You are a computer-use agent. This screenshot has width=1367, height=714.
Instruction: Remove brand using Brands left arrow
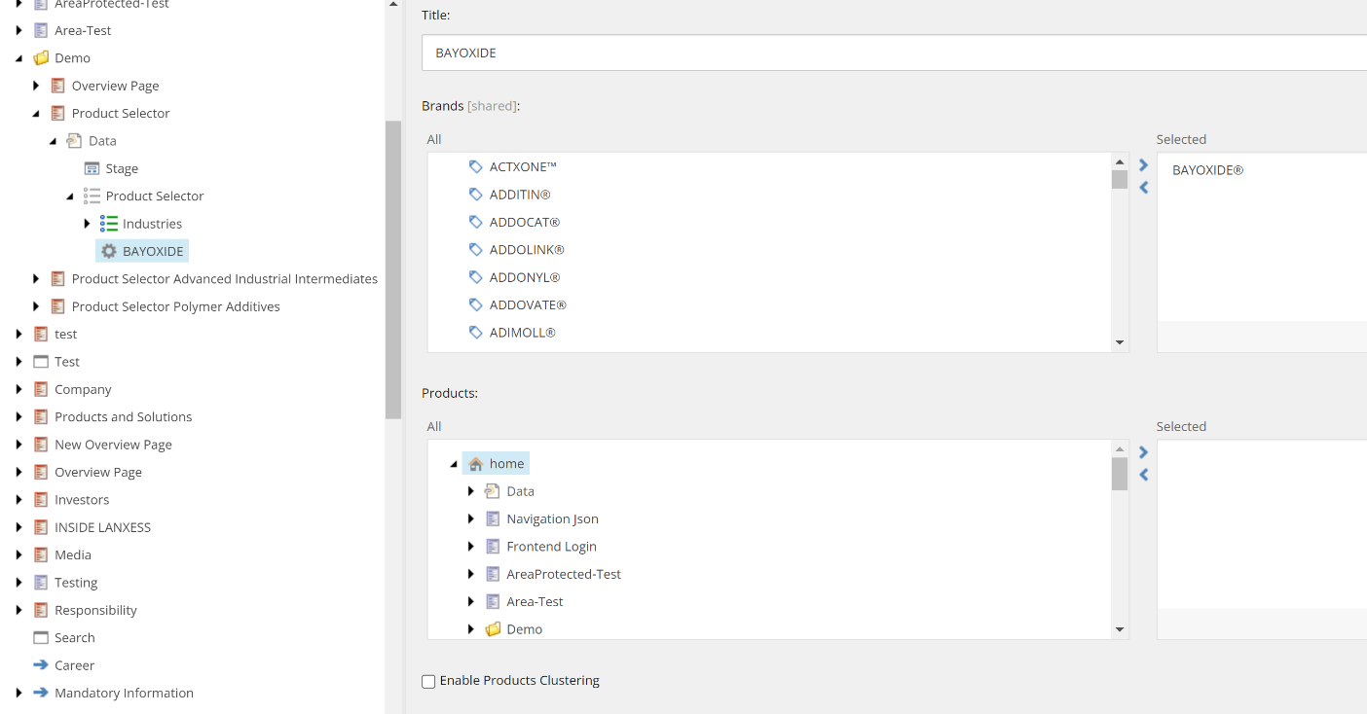(x=1144, y=188)
